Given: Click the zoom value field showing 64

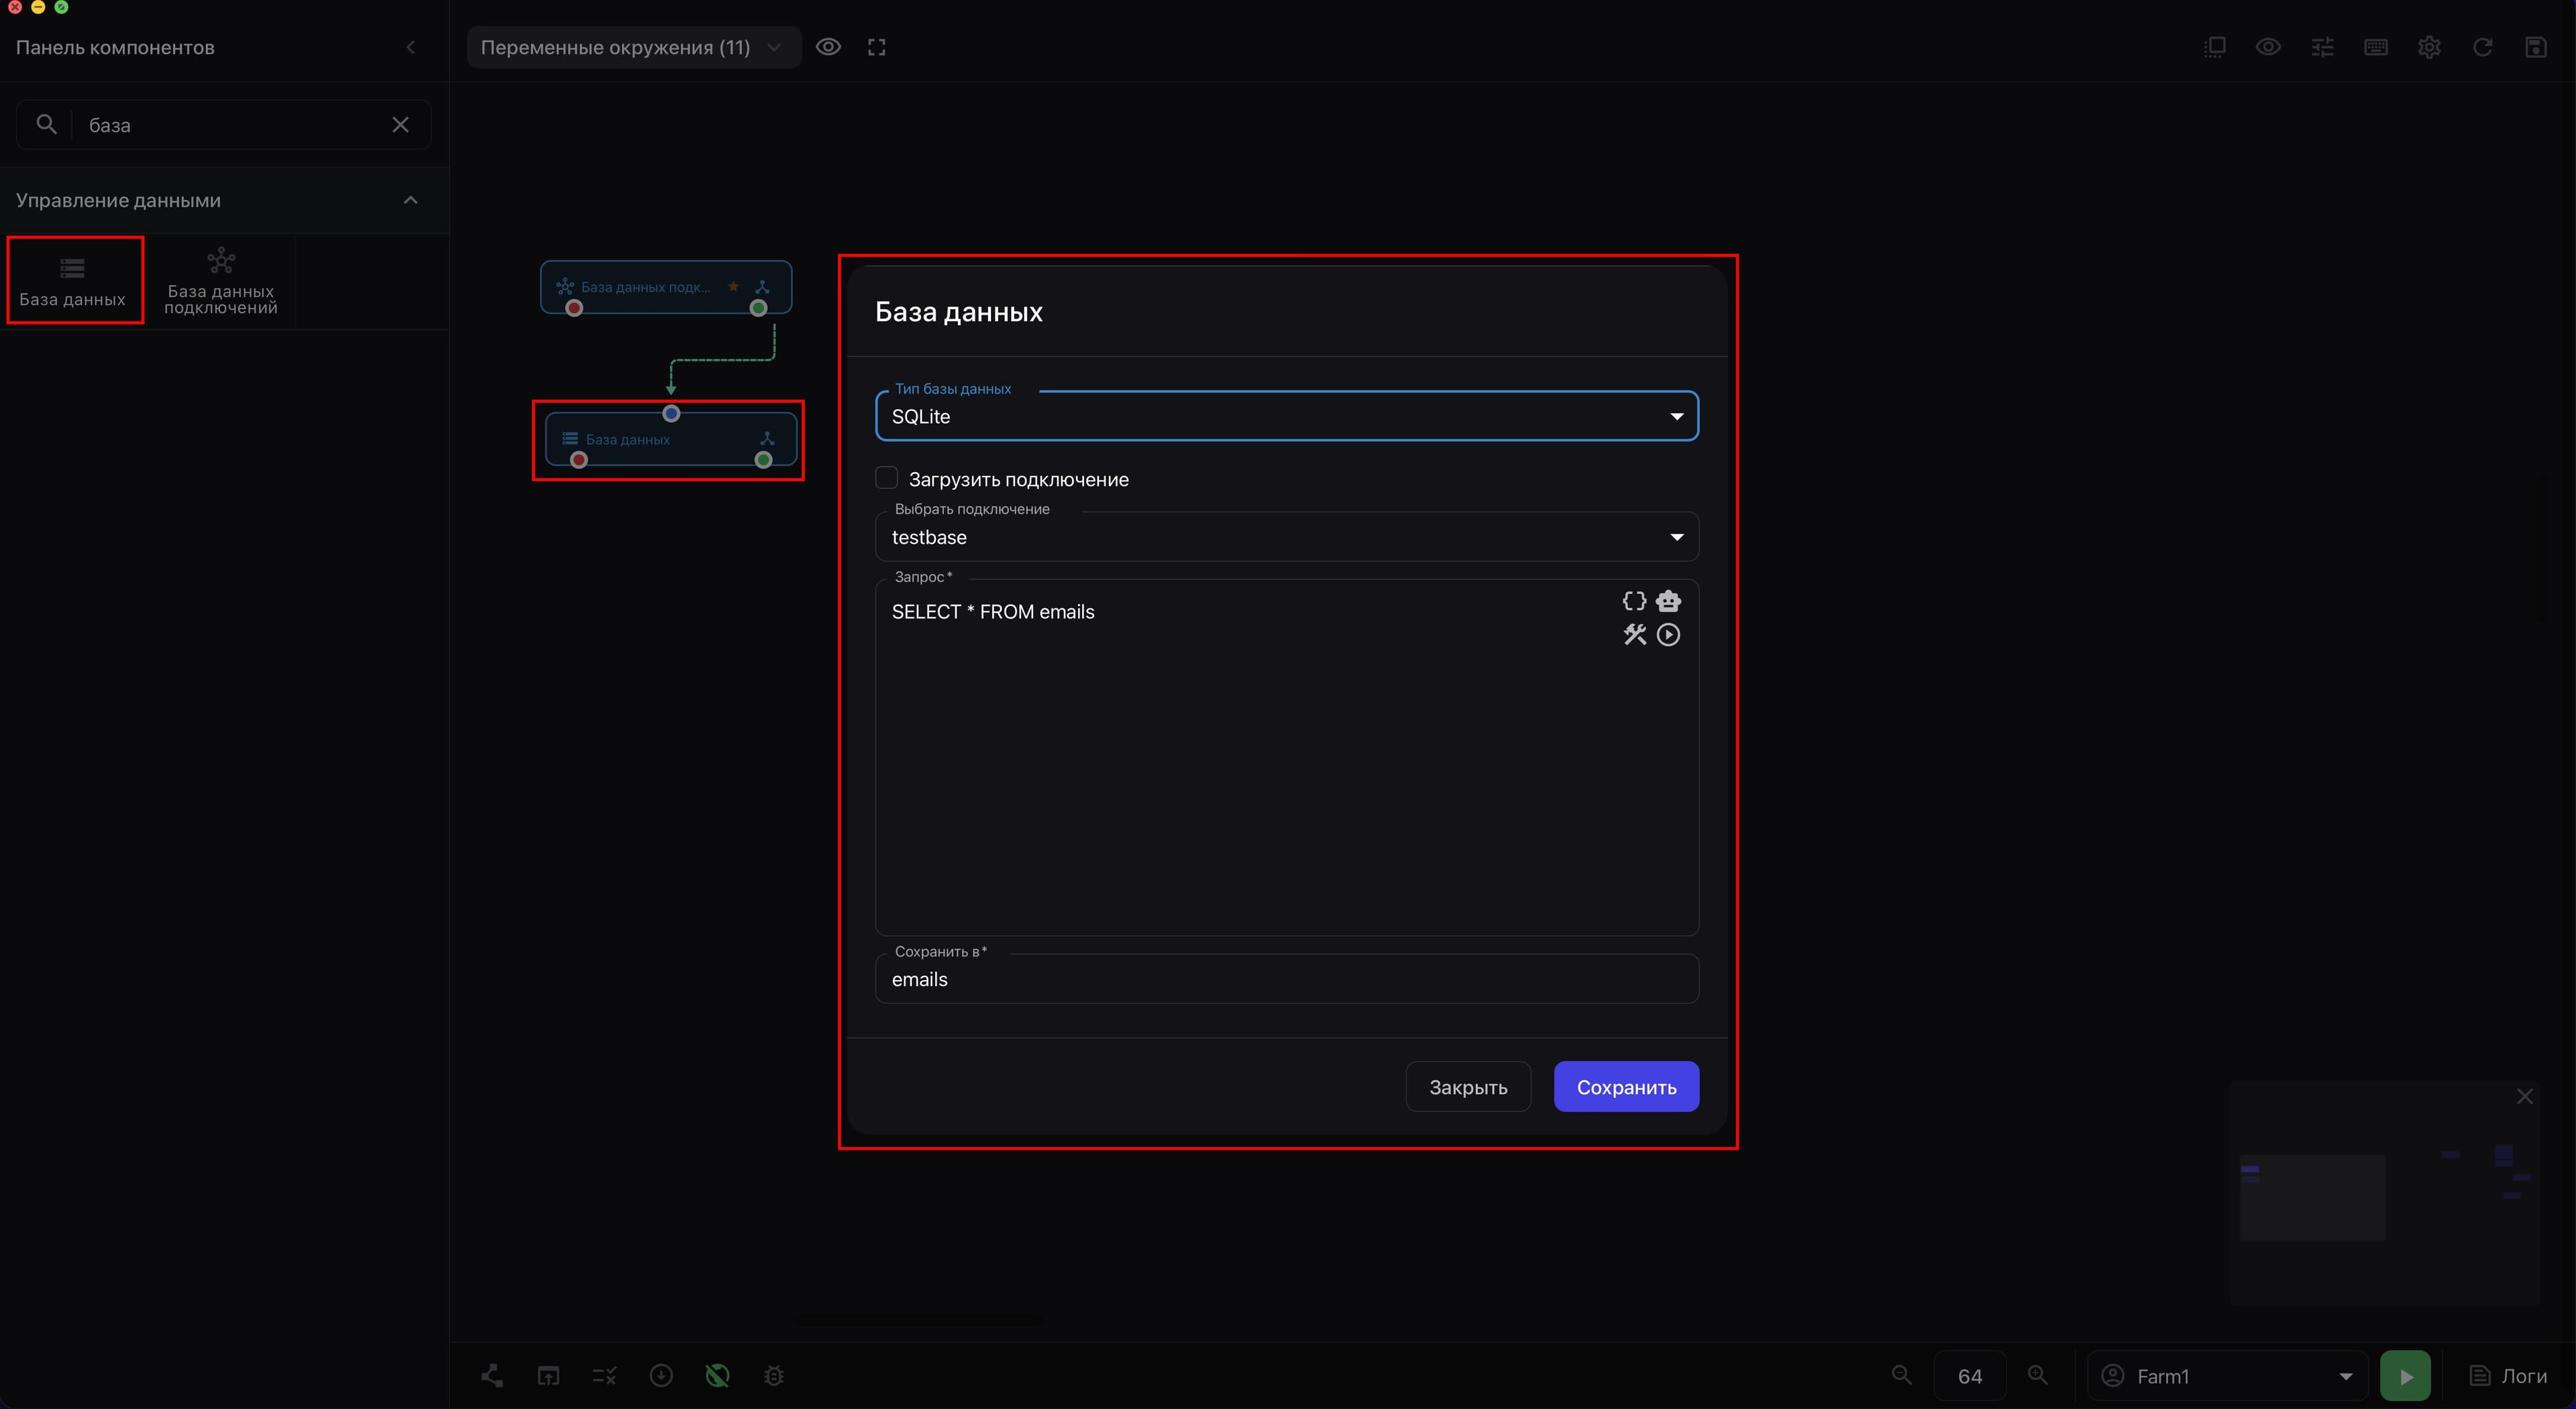Looking at the screenshot, I should point(1970,1376).
